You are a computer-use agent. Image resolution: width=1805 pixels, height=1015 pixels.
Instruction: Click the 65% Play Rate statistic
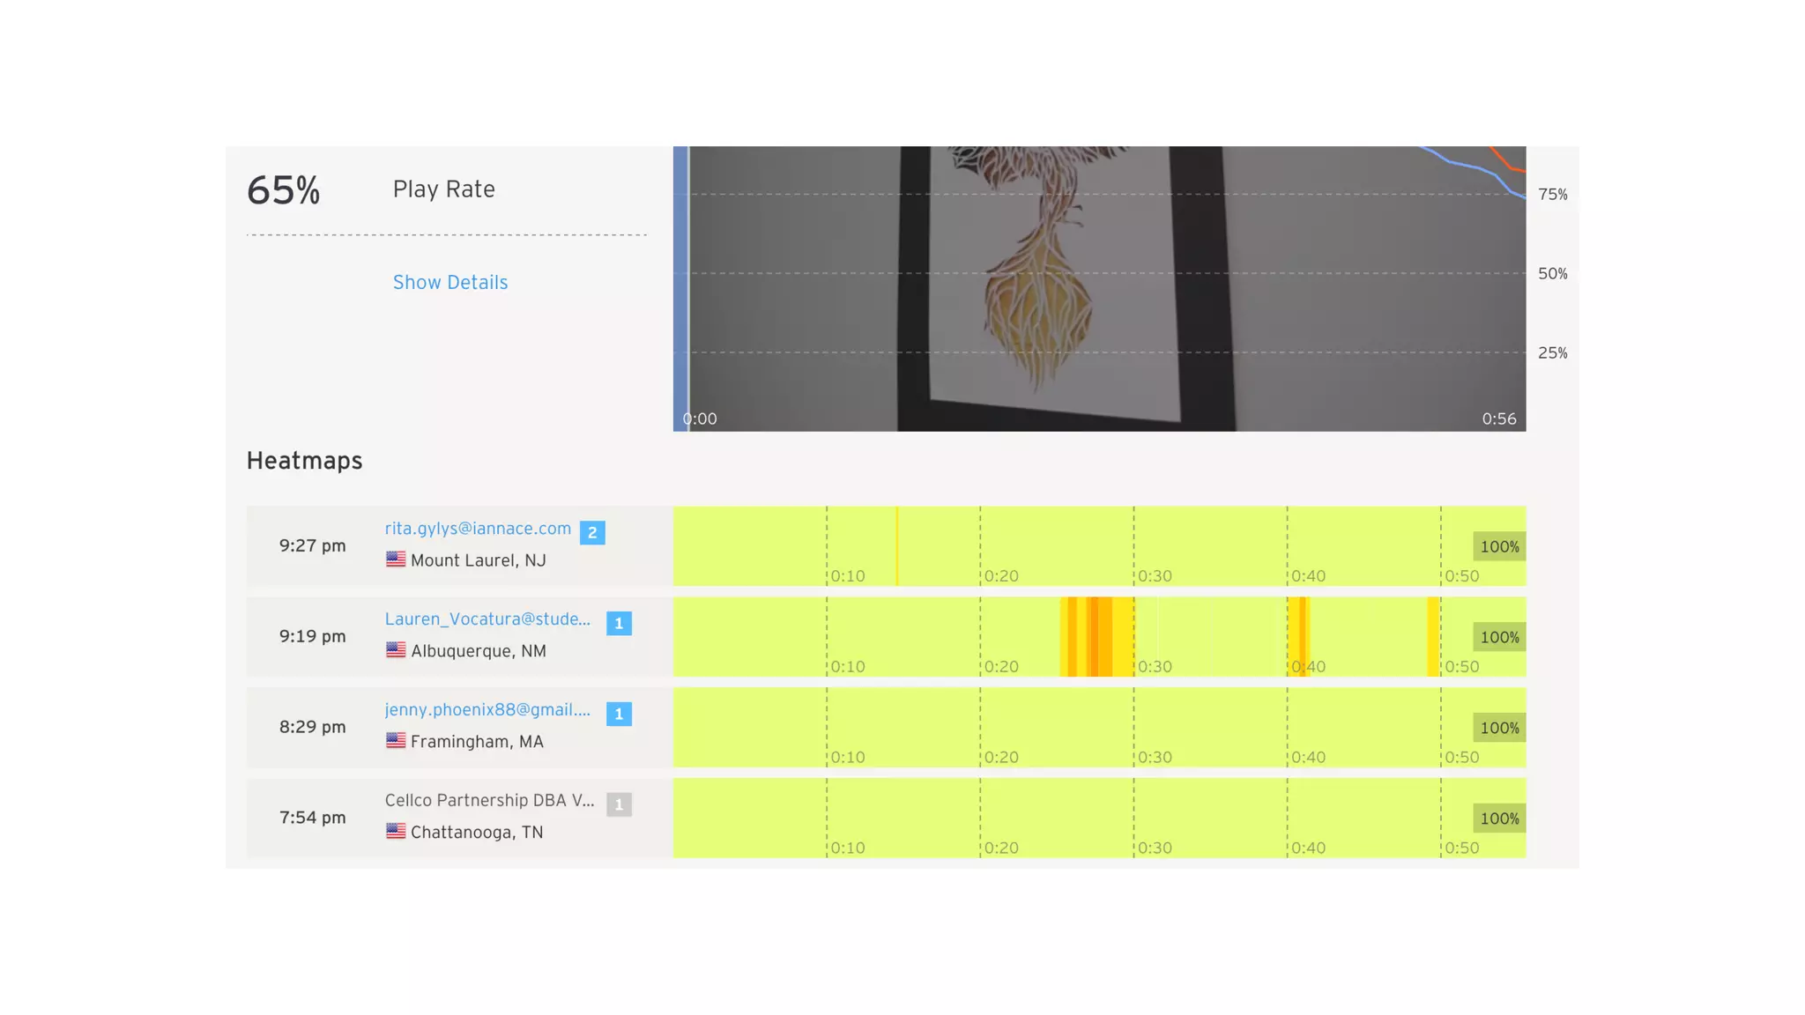[x=283, y=190]
